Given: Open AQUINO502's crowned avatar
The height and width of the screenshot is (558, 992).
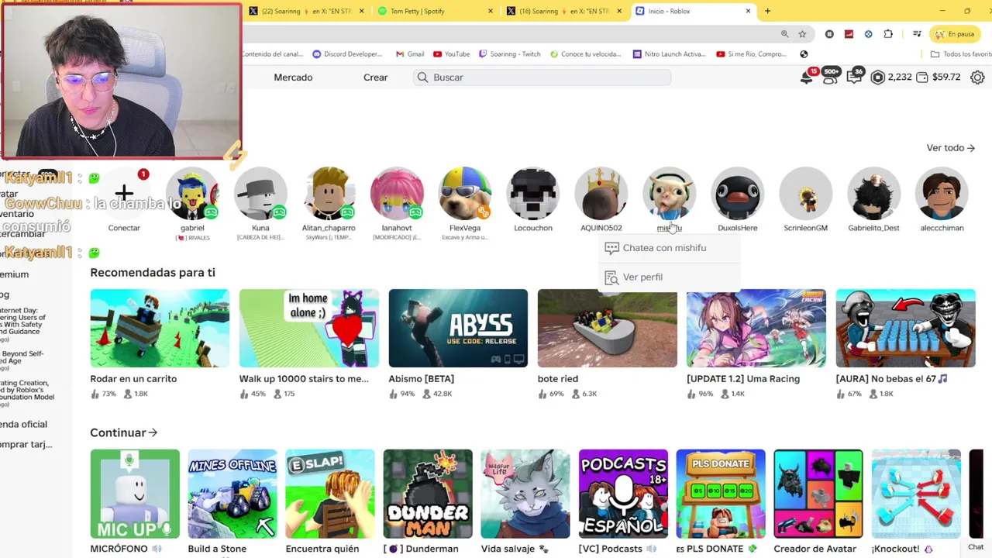Looking at the screenshot, I should coord(601,194).
